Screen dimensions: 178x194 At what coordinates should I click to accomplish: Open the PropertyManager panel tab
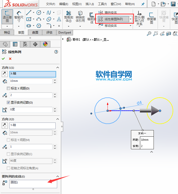click(x=15, y=44)
